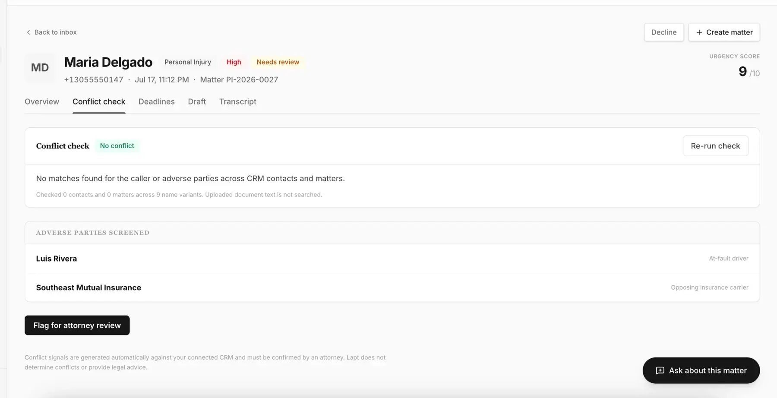Click the Needs review status badge

pos(278,62)
